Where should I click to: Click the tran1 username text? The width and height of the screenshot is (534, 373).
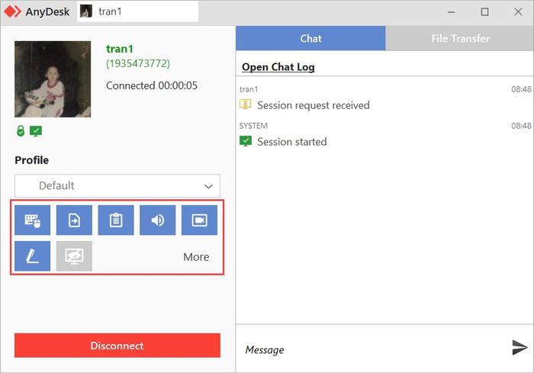point(120,49)
